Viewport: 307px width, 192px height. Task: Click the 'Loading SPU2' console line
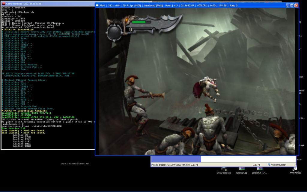point(22,137)
